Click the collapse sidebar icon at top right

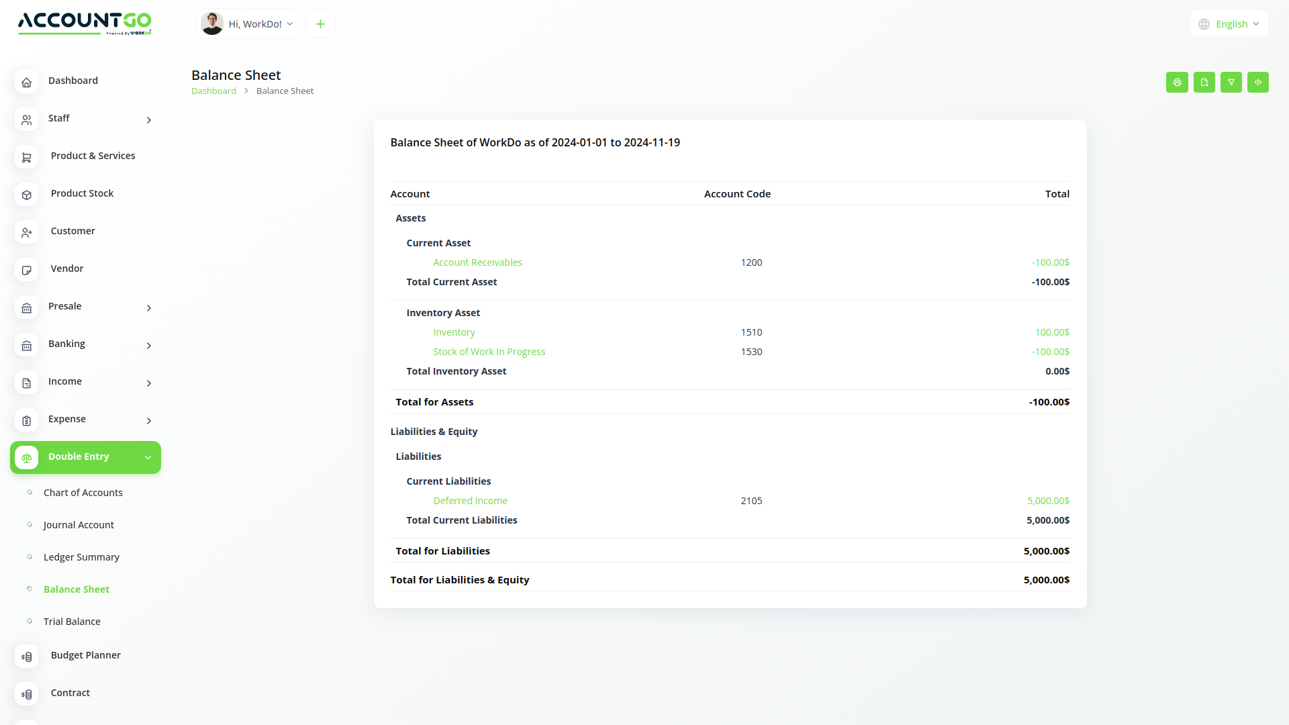click(1258, 82)
